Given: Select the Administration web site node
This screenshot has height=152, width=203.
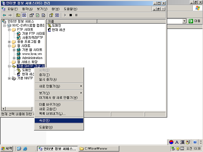Looking at the screenshot, I should (x=32, y=58).
